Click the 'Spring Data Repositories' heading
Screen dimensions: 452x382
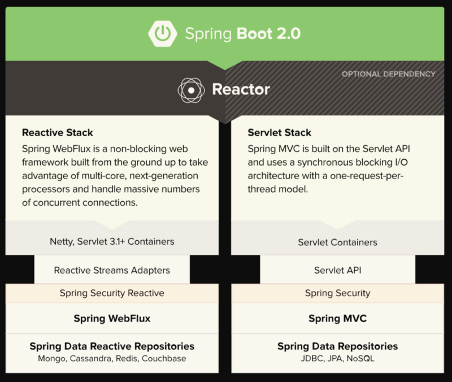pyautogui.click(x=337, y=346)
